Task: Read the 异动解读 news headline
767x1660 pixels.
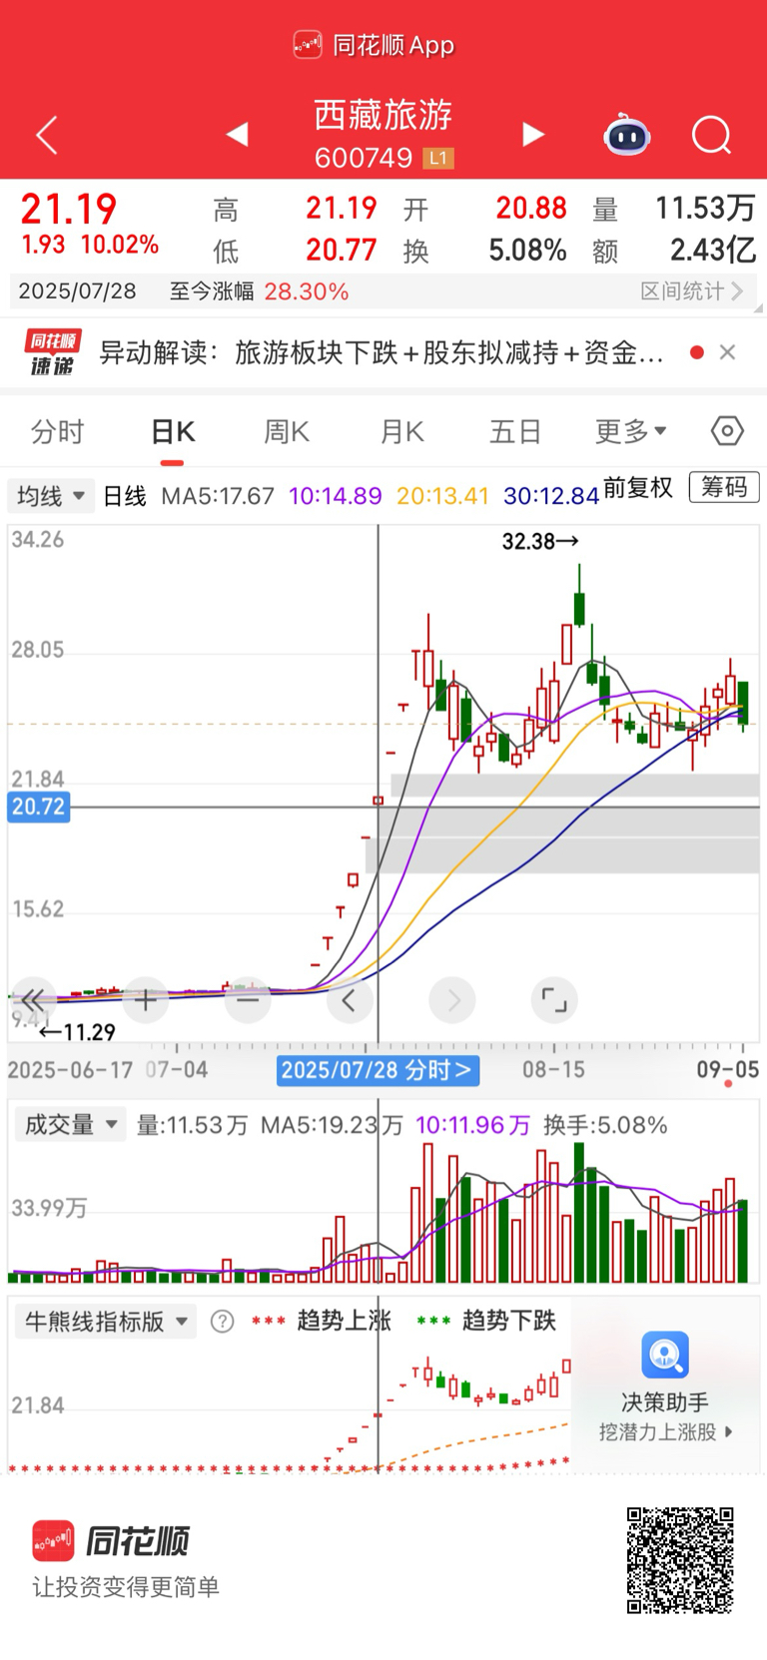Action: (382, 352)
